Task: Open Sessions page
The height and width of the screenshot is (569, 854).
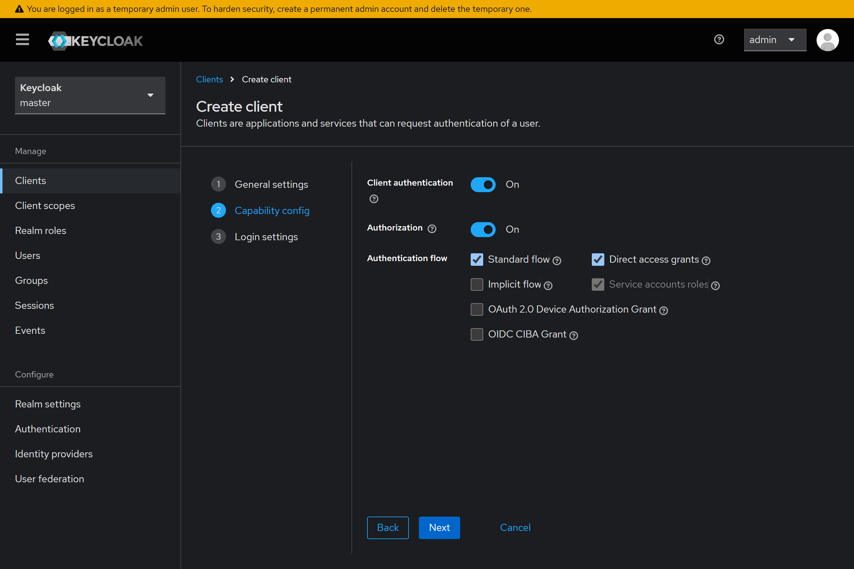Action: click(90, 305)
